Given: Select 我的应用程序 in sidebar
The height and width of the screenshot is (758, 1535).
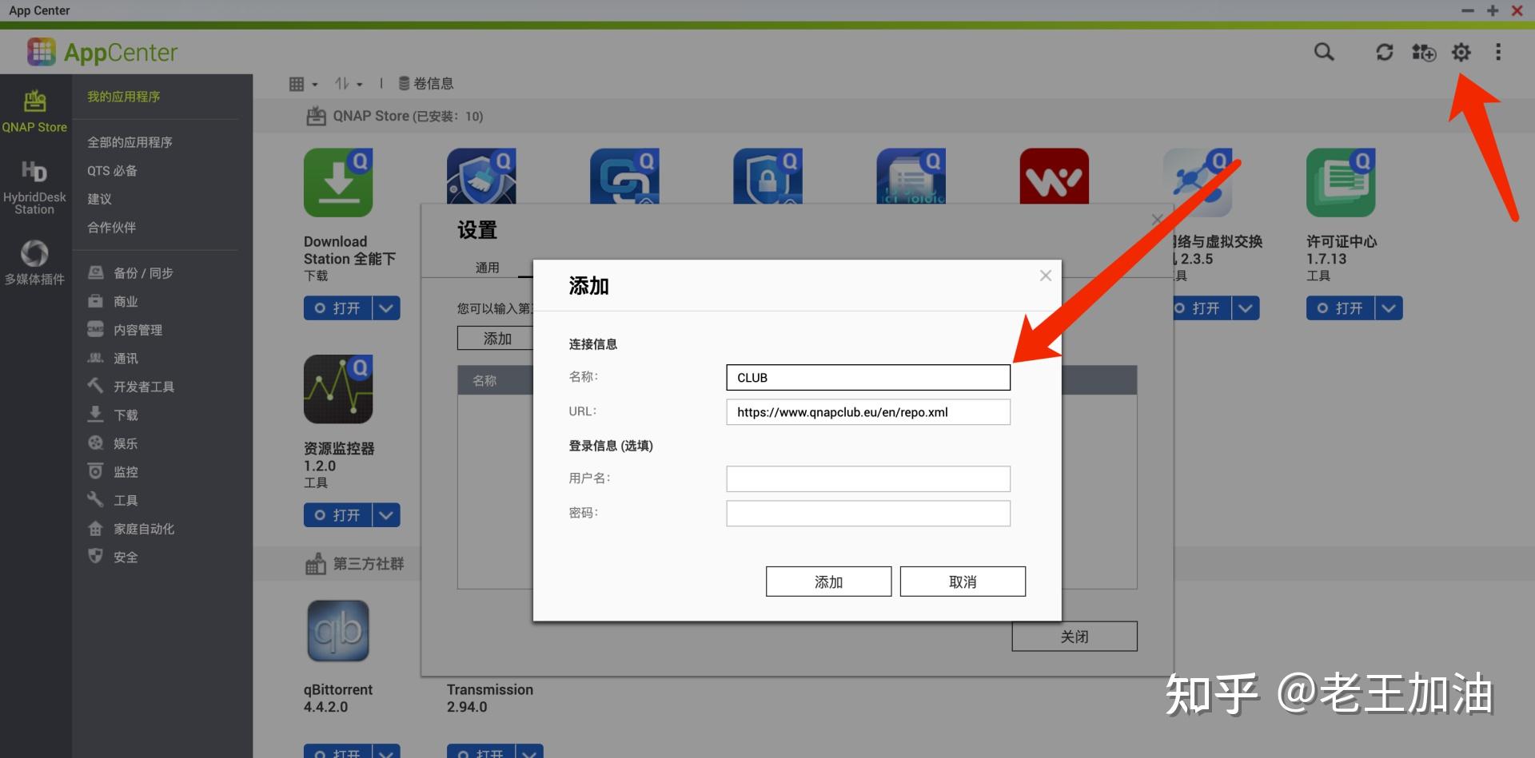Looking at the screenshot, I should [124, 97].
